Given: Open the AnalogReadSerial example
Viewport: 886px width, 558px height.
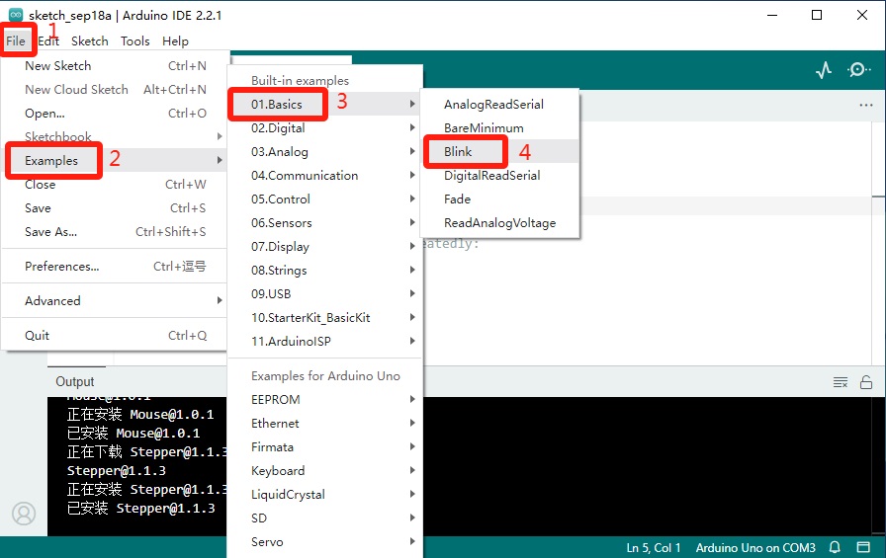Looking at the screenshot, I should [x=500, y=105].
